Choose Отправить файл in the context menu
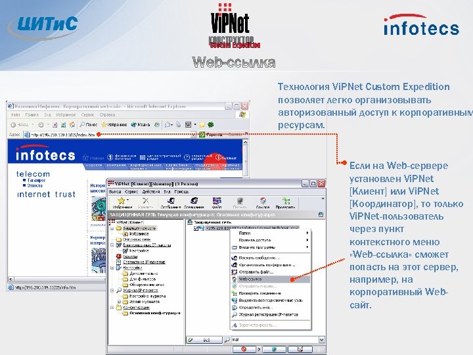 (271, 272)
